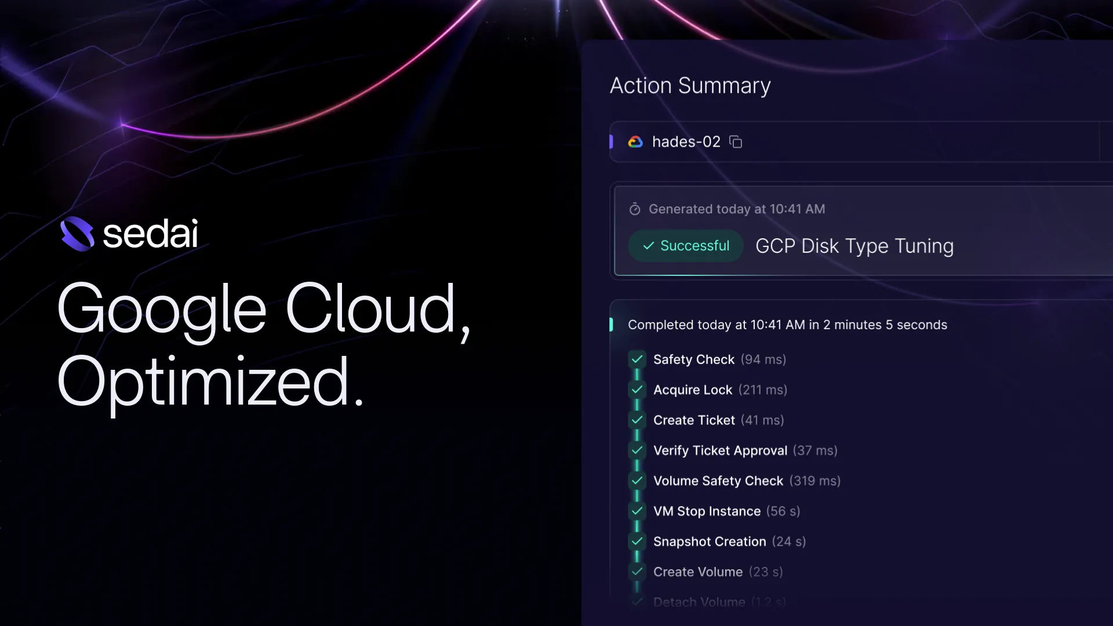The width and height of the screenshot is (1113, 626).
Task: Open the Action Summary panel header
Action: point(690,86)
